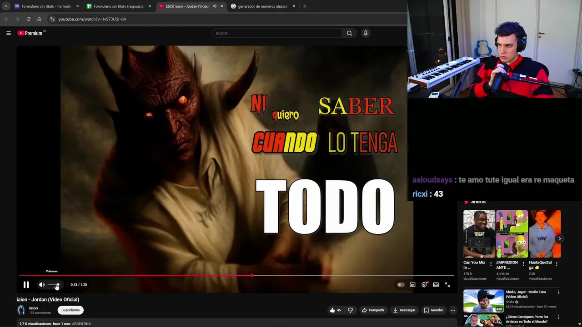Open more actions menu under the video
The width and height of the screenshot is (582, 327).
pos(453,310)
